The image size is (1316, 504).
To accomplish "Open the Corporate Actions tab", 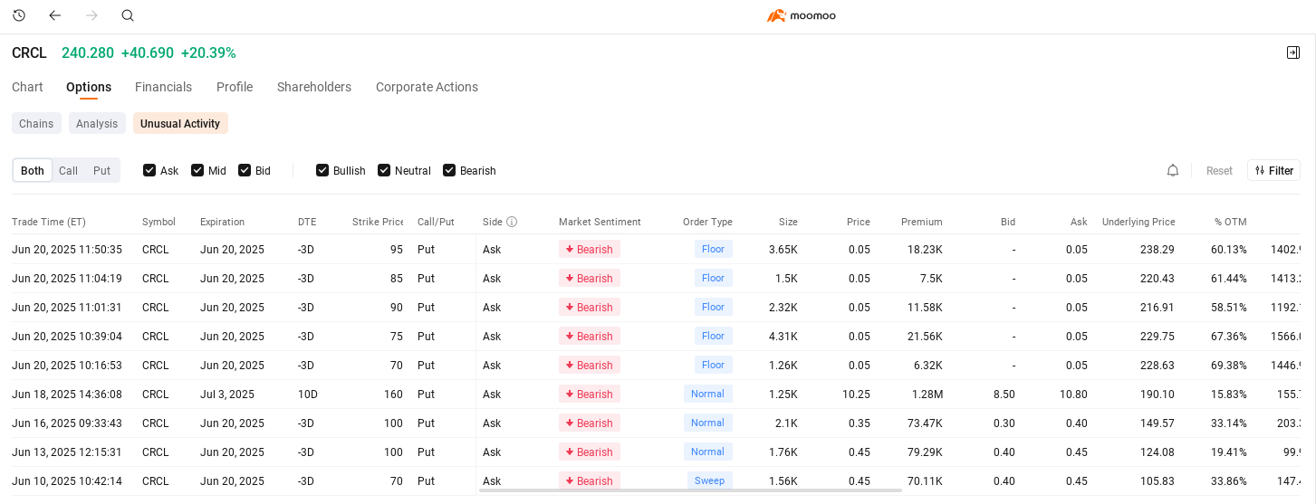I will 427,87.
